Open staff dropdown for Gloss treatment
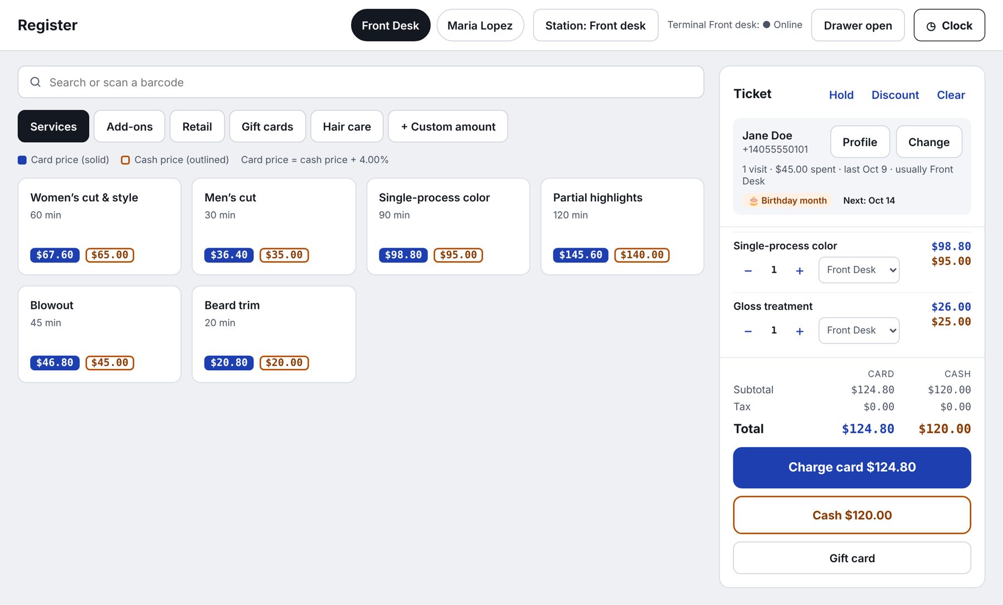Screen dimensions: 1003x605 859,330
